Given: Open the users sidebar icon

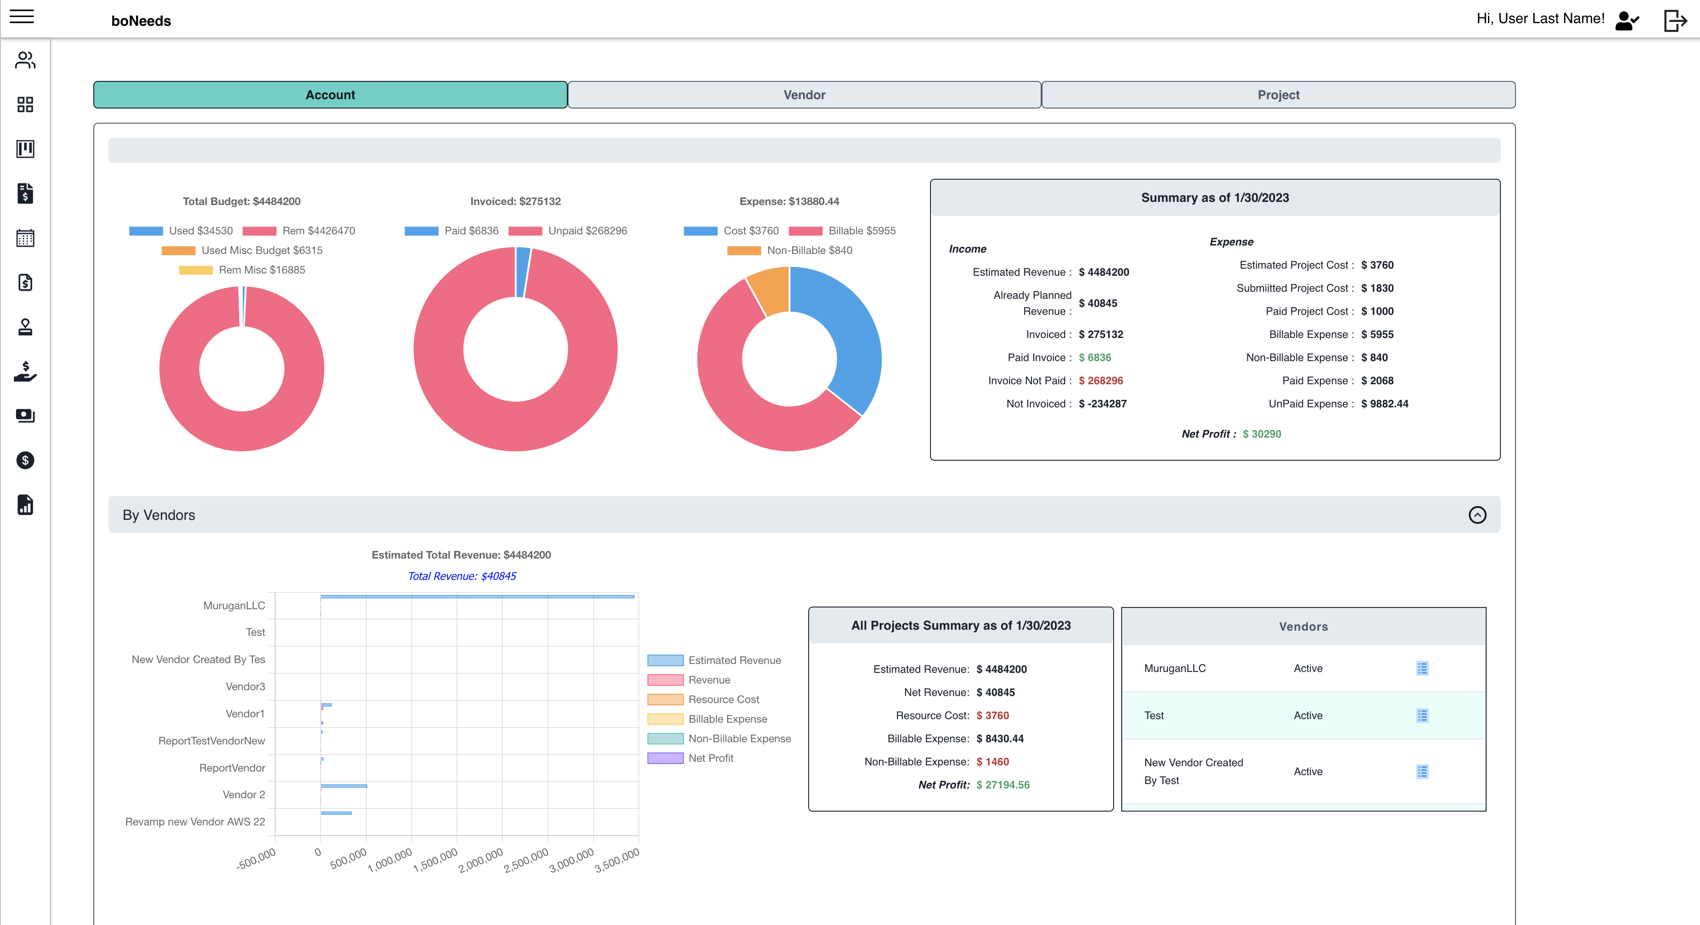Looking at the screenshot, I should [x=25, y=60].
